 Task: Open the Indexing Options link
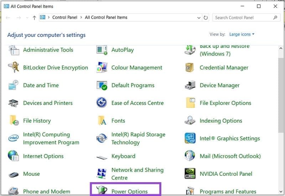click(221, 121)
